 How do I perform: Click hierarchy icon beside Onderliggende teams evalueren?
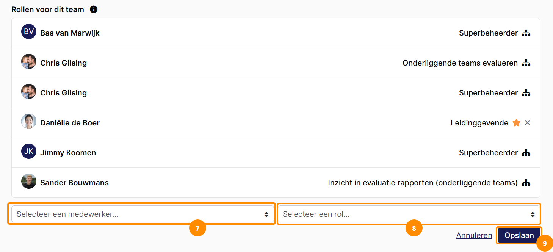pos(526,63)
